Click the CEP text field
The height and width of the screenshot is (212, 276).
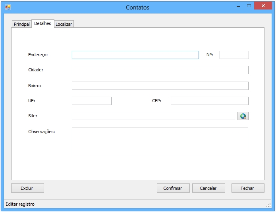(x=210, y=101)
